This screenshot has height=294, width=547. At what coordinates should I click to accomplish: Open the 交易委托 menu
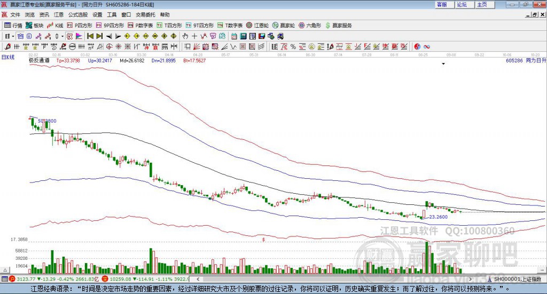click(x=145, y=14)
